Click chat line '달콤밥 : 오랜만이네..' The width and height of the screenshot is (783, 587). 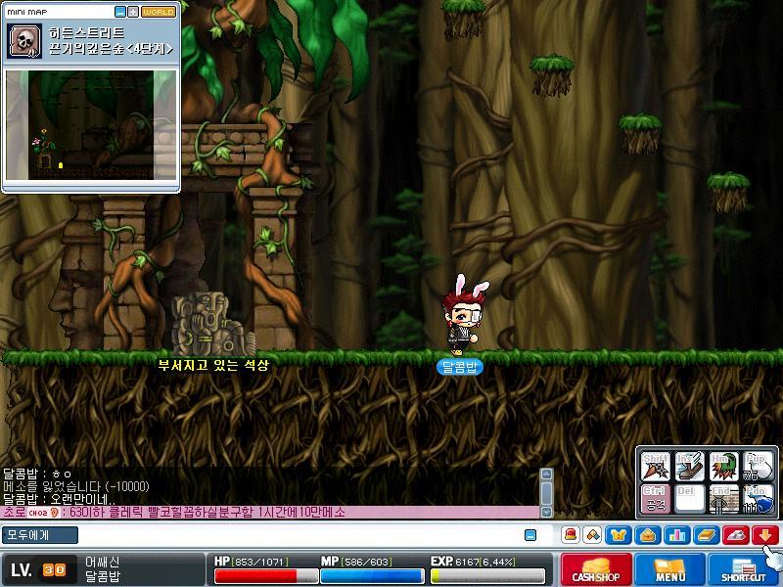tap(59, 499)
